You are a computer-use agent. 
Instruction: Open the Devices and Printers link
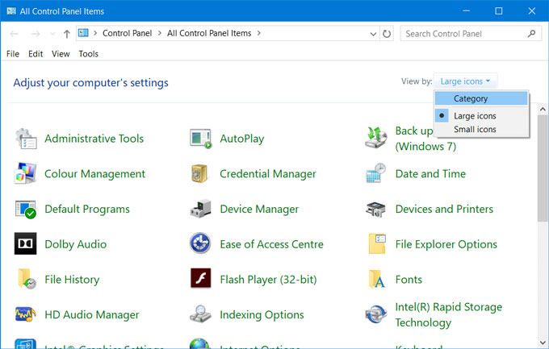tap(444, 209)
